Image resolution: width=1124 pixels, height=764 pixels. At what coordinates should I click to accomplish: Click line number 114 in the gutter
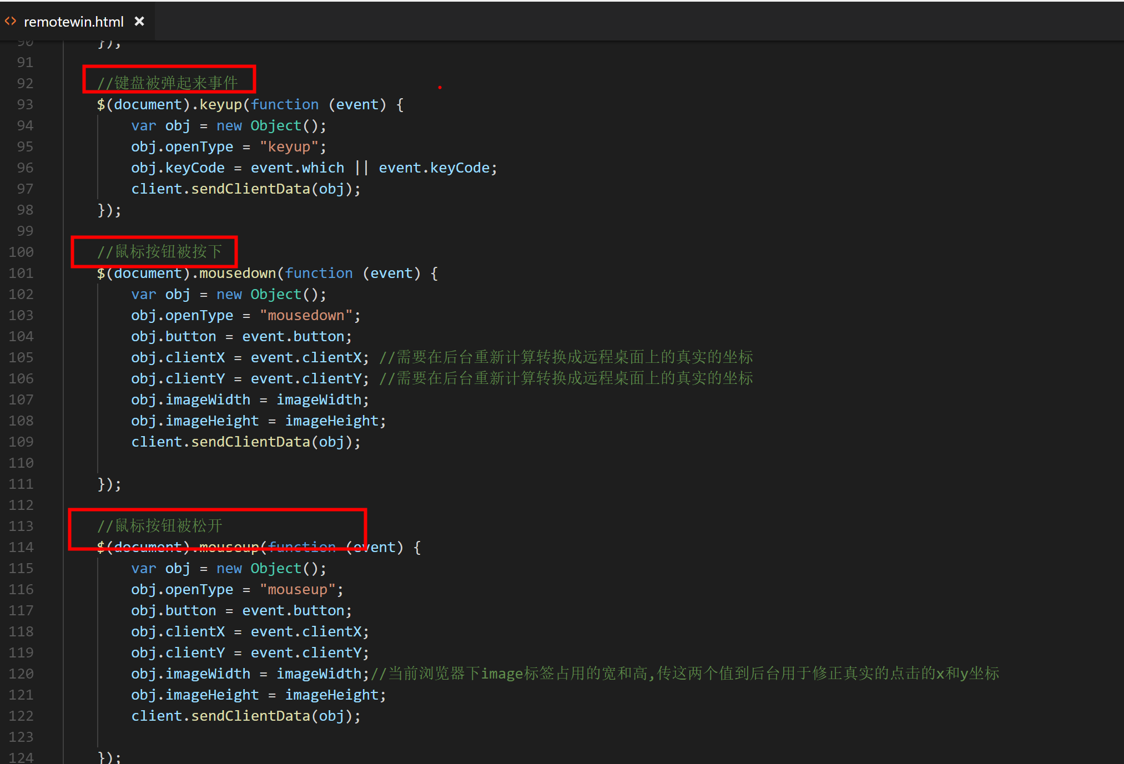21,547
